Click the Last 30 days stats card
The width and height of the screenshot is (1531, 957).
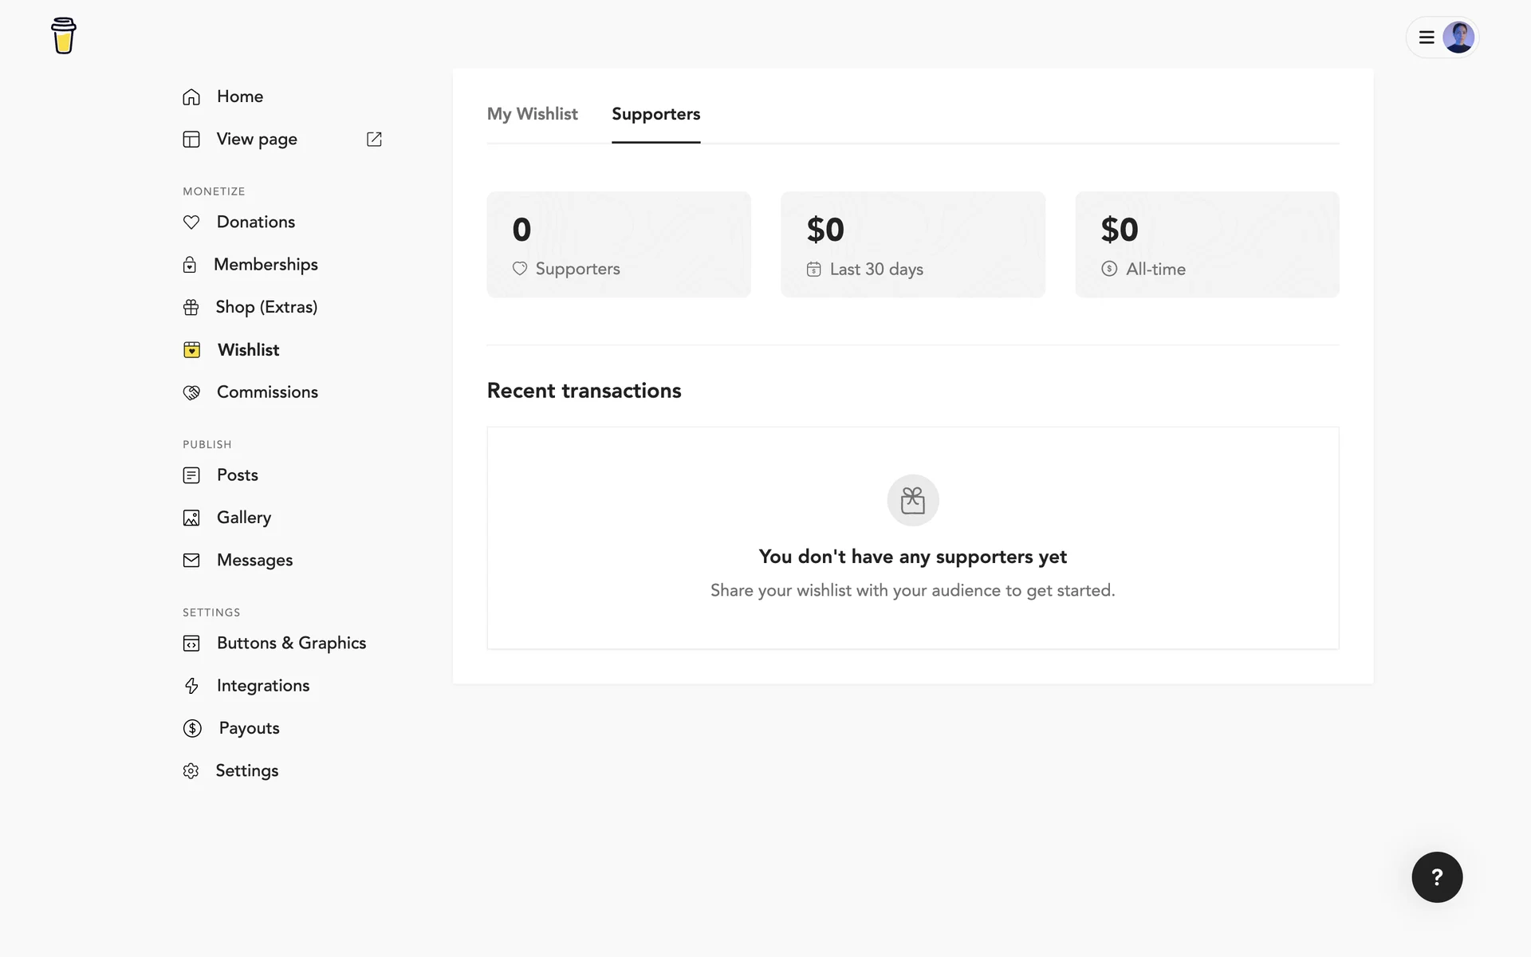(x=912, y=245)
